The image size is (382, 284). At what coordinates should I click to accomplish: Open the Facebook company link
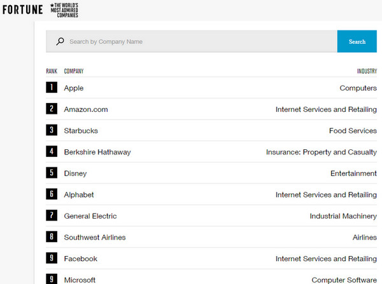(x=81, y=259)
